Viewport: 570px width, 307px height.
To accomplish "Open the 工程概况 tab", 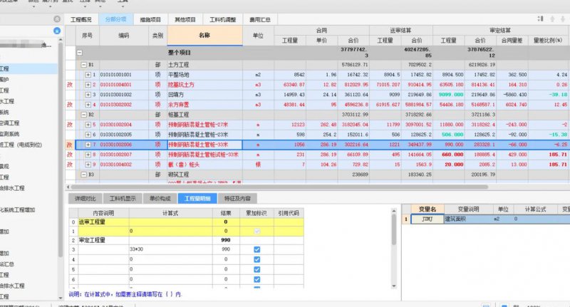I will pos(81,20).
